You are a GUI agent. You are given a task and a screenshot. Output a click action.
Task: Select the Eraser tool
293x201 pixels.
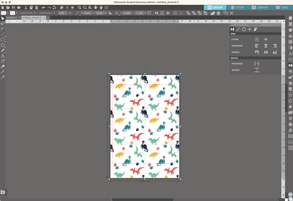coord(2,66)
